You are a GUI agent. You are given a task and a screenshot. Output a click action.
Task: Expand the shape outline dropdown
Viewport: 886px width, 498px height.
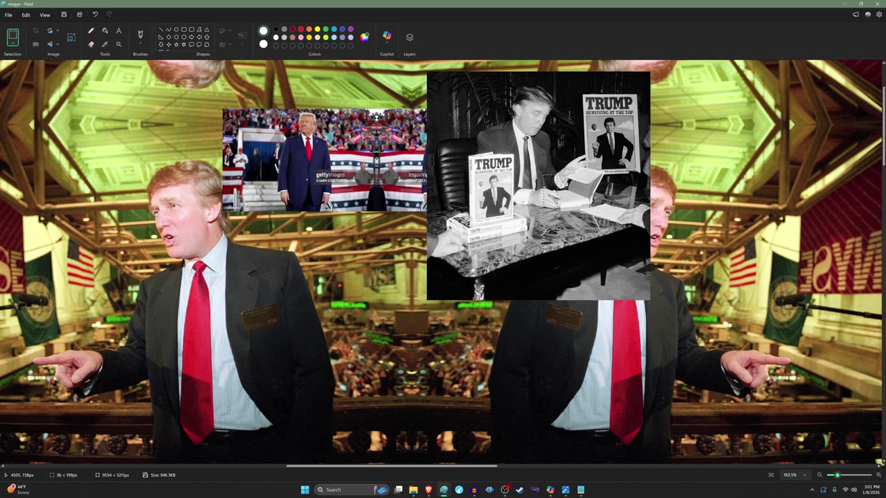230,30
